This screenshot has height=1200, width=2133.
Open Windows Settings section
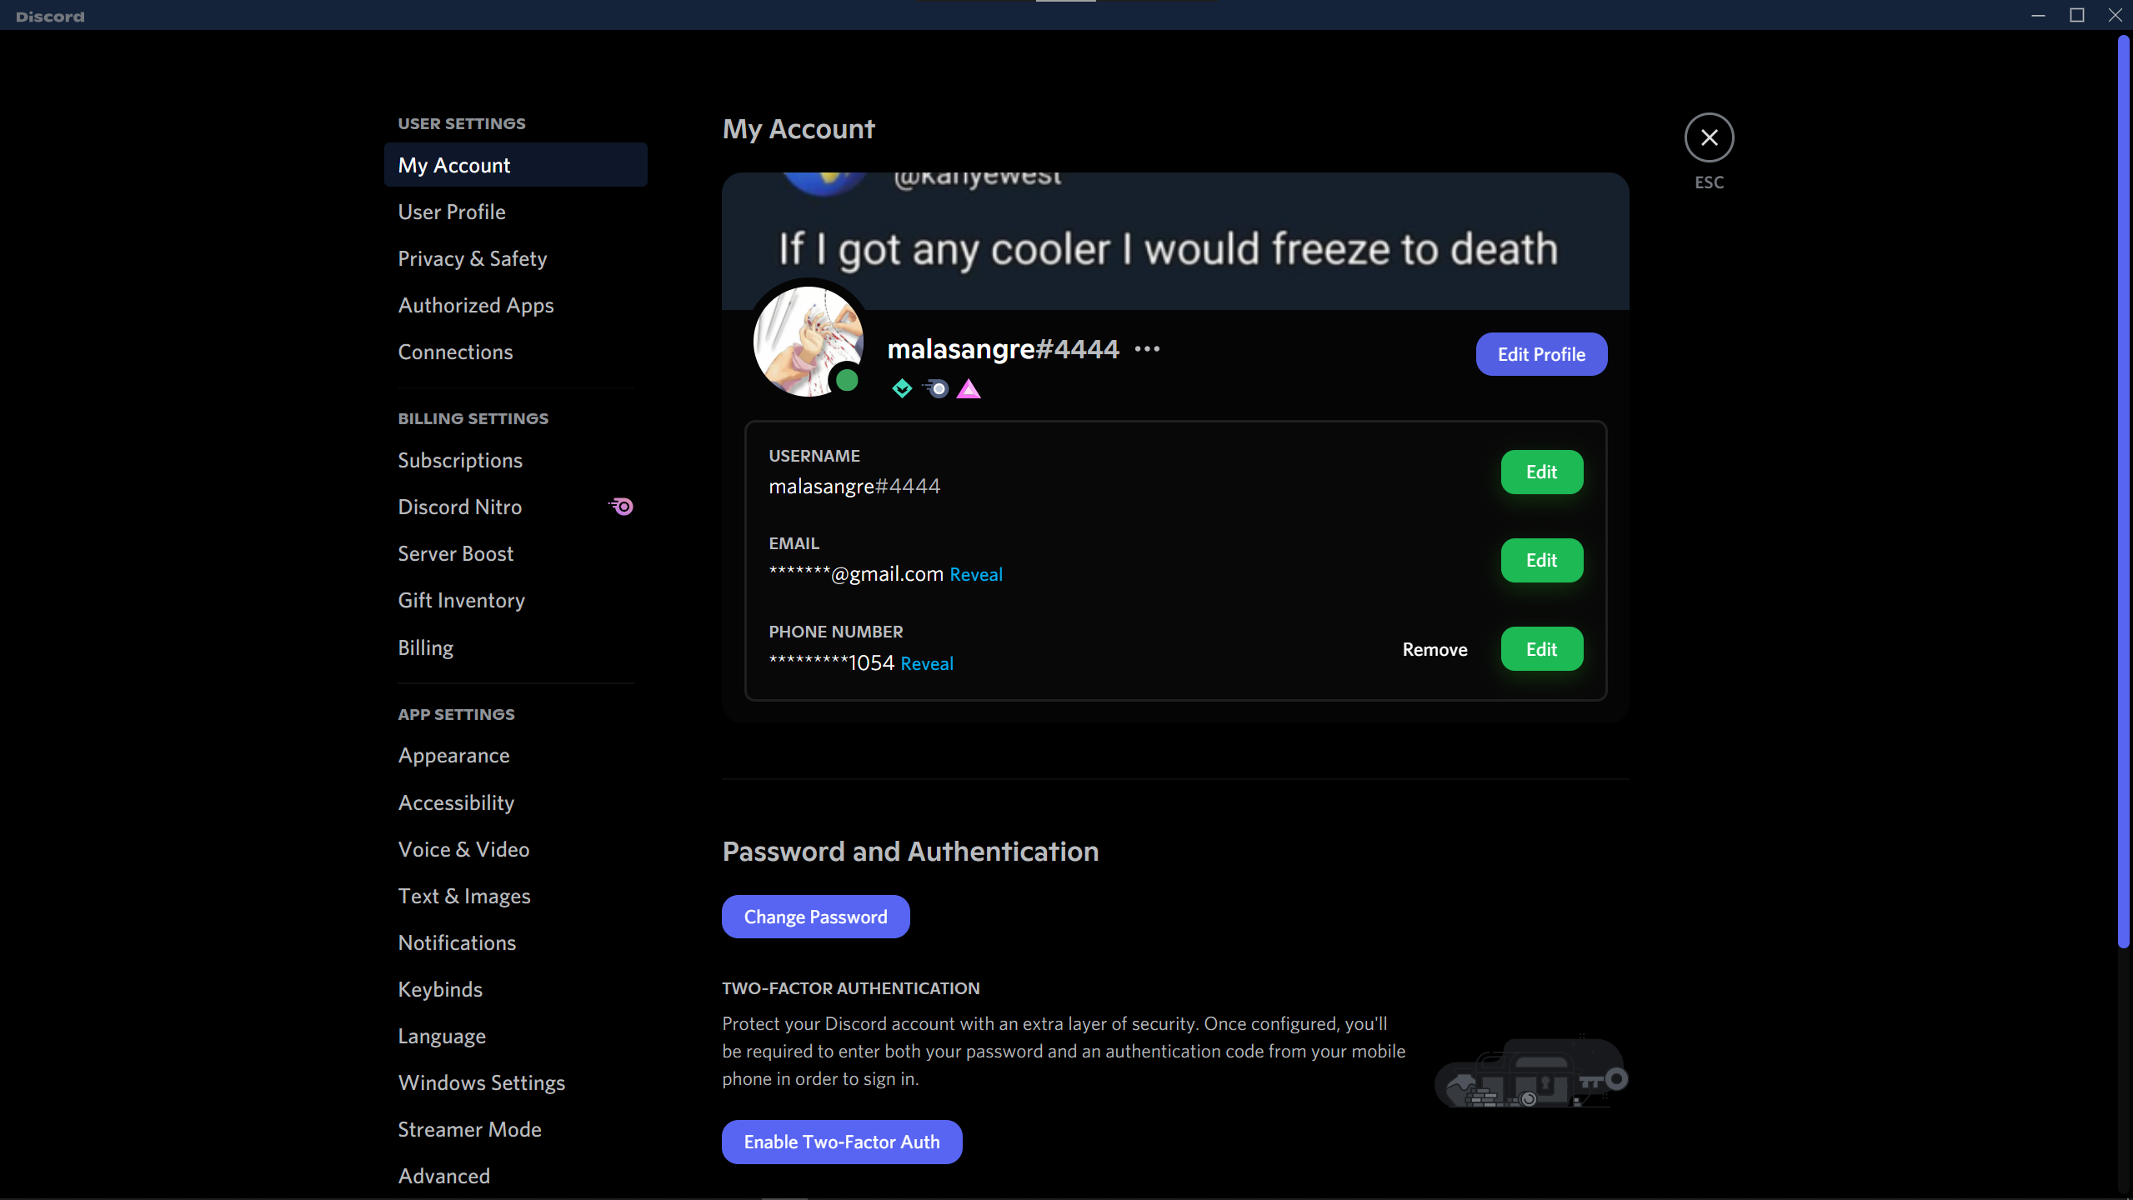(x=516, y=1082)
